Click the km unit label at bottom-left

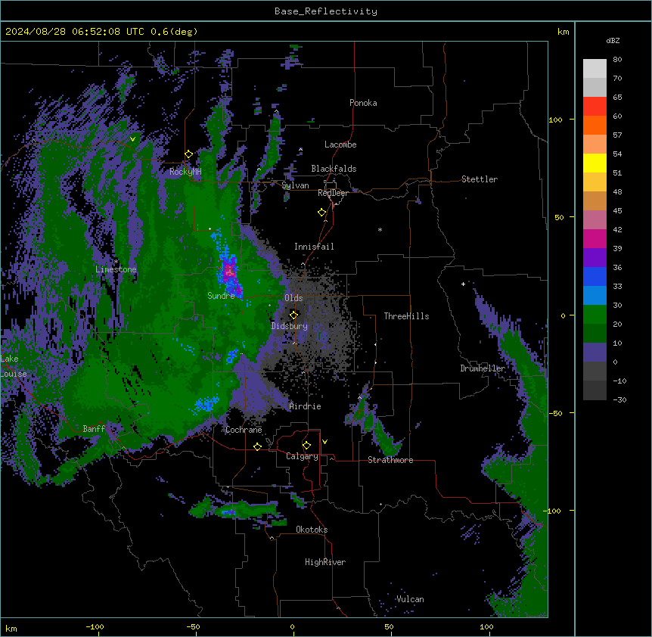point(11,628)
